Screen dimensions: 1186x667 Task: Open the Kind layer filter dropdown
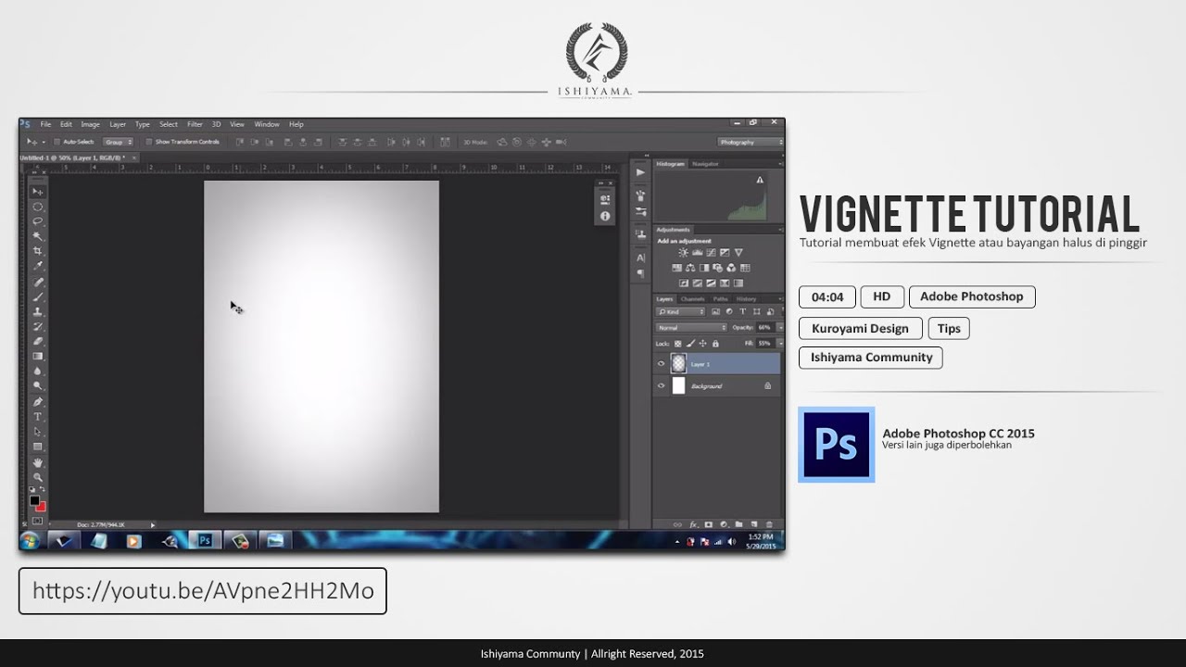coord(680,312)
